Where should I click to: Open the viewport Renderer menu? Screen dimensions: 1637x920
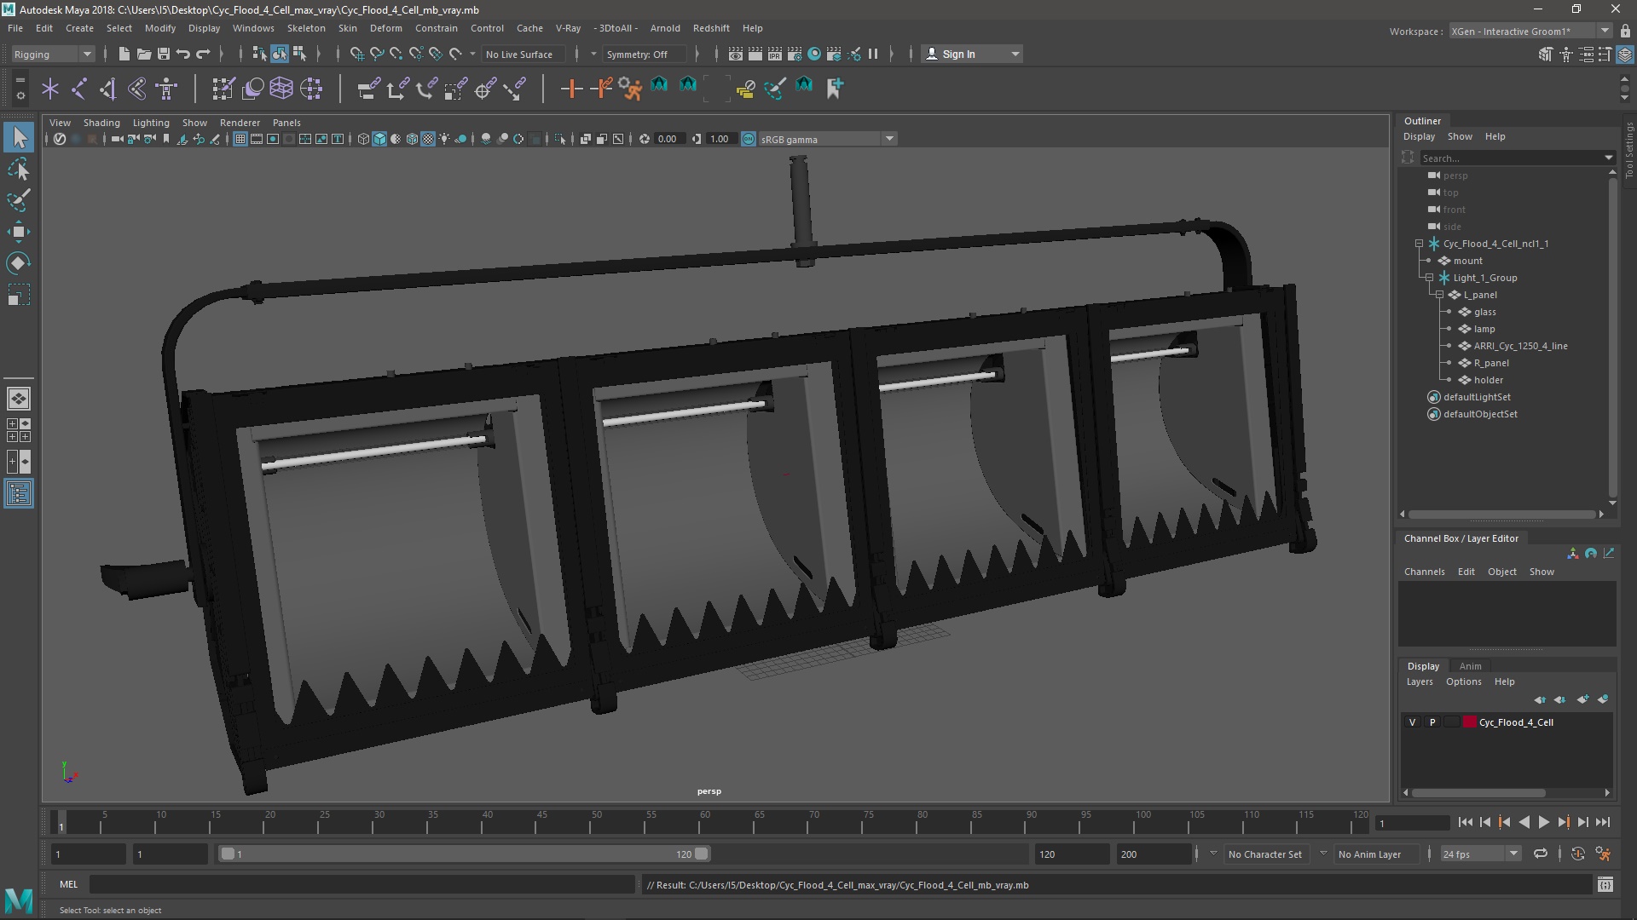pos(240,123)
